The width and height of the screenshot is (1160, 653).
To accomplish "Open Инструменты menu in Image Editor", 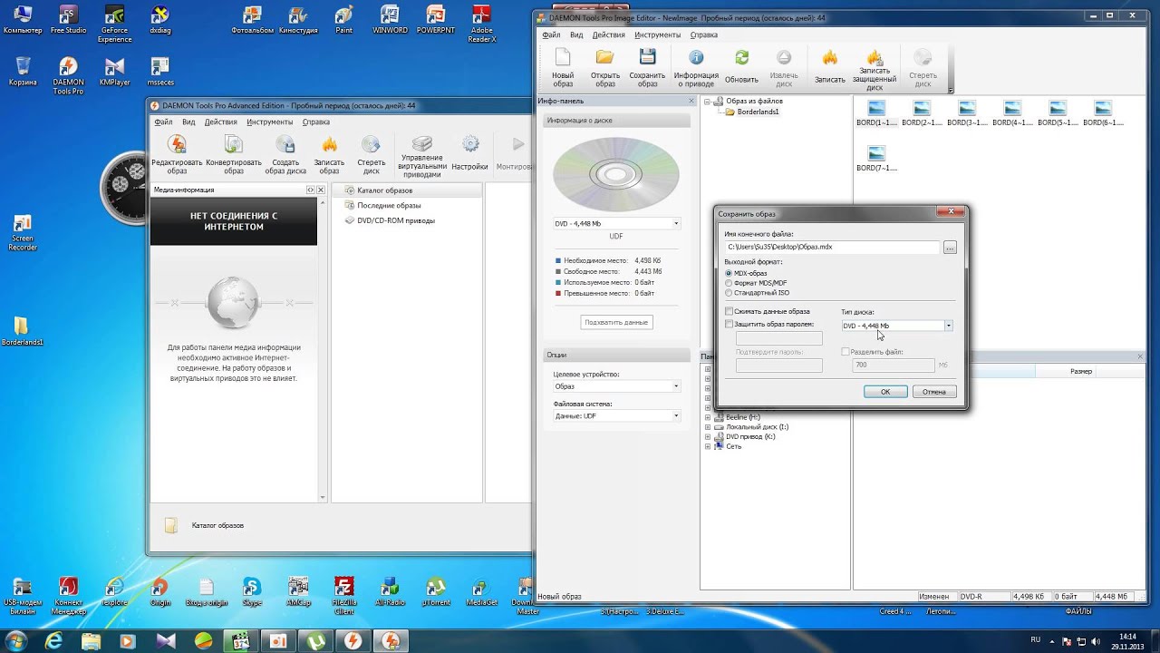I will tap(657, 34).
